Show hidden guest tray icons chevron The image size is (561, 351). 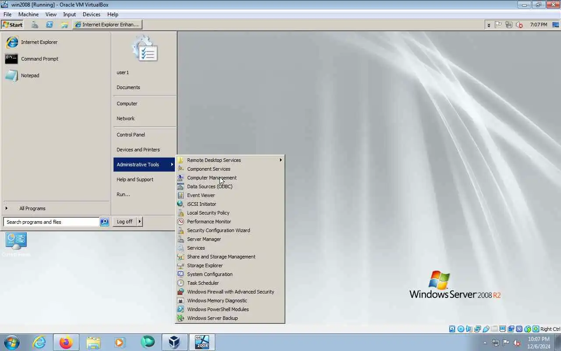pyautogui.click(x=489, y=25)
